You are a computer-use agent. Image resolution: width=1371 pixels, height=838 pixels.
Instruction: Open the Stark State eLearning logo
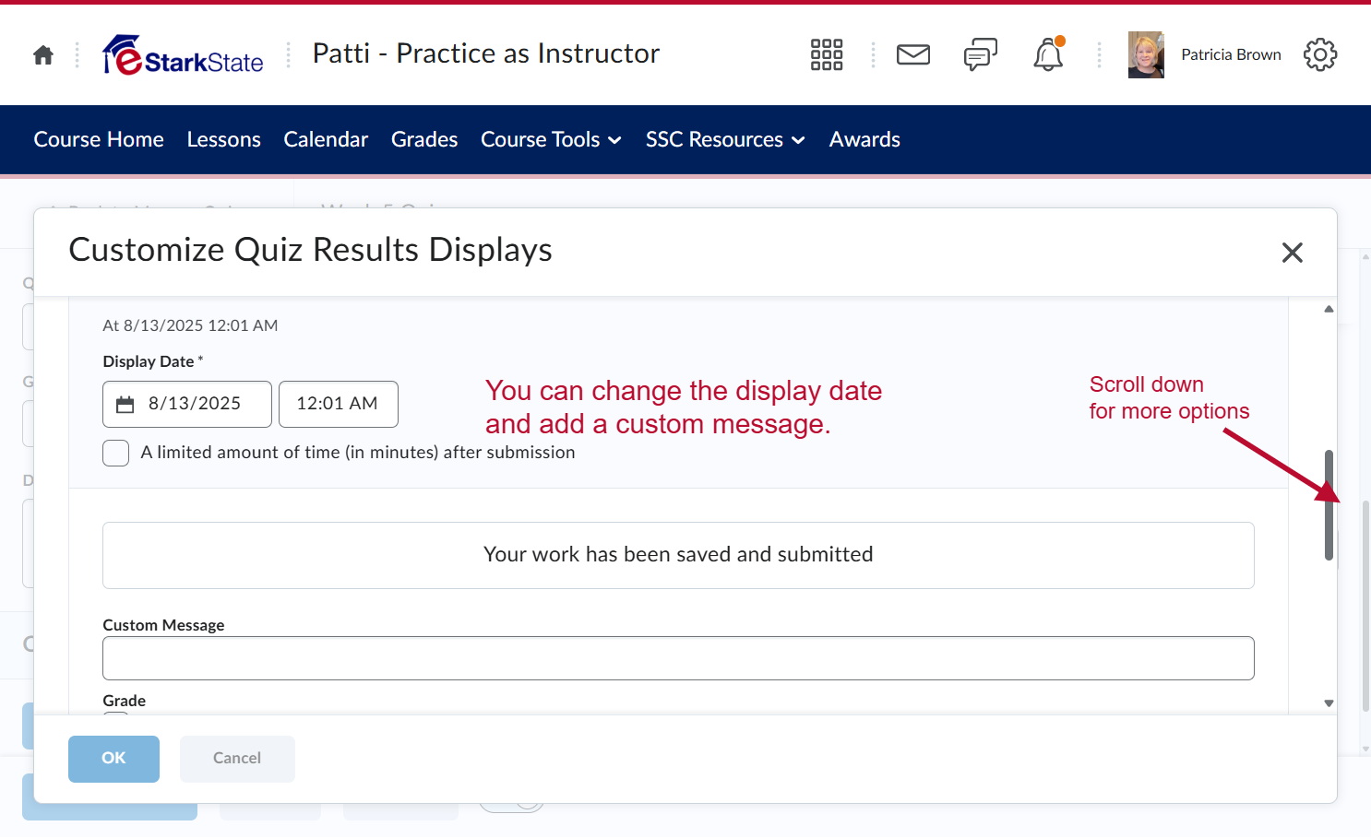[183, 55]
